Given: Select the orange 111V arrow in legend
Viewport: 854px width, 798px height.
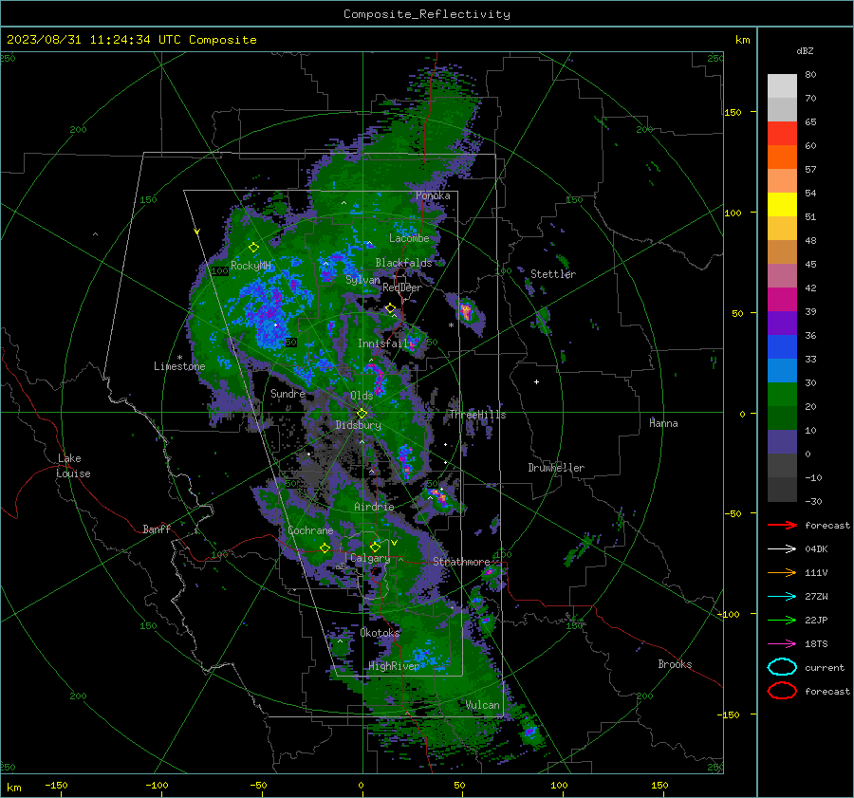Looking at the screenshot, I should (x=782, y=572).
